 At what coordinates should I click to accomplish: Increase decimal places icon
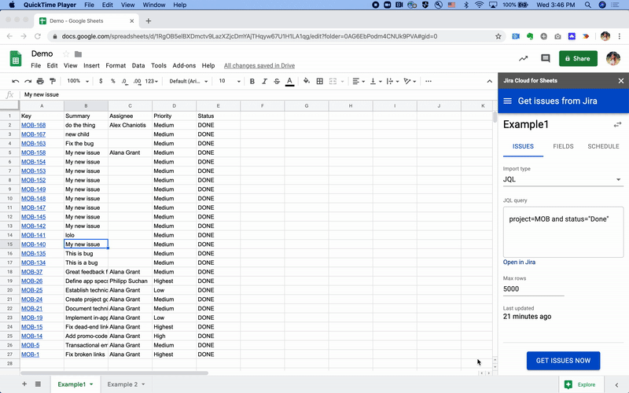click(x=137, y=82)
